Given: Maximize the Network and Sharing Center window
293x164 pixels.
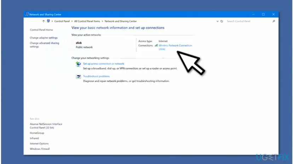Looking at the screenshot, I should tap(263, 14).
